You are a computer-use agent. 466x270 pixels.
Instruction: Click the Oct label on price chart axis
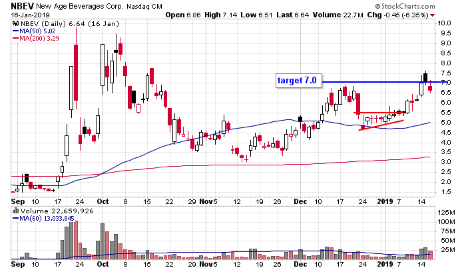103,201
